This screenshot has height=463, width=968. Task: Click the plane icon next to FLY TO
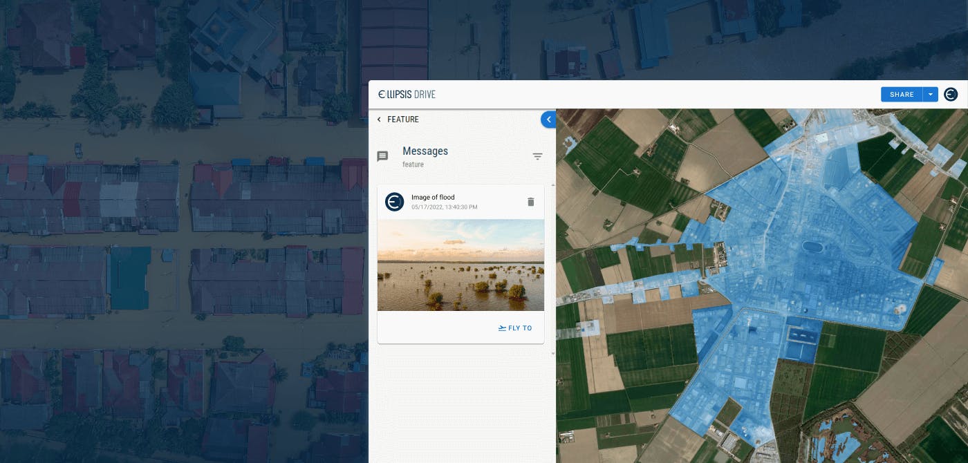(501, 328)
